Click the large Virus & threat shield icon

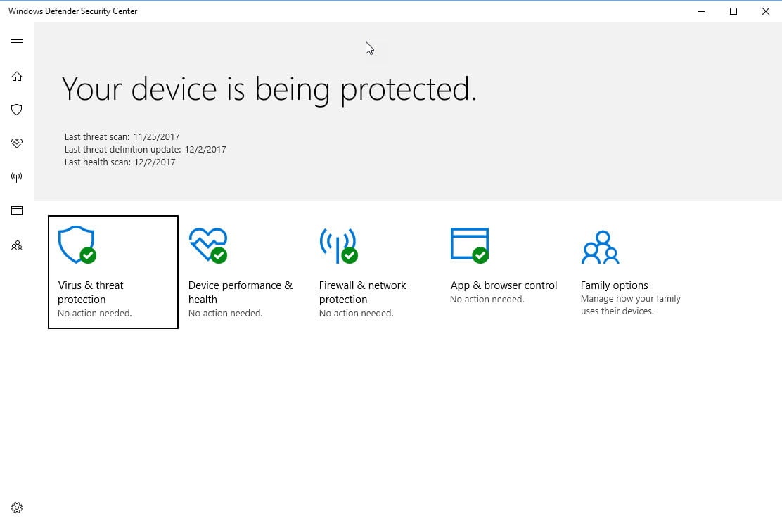coord(76,245)
